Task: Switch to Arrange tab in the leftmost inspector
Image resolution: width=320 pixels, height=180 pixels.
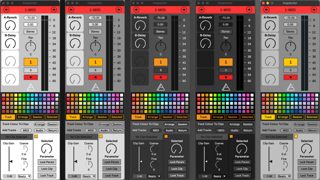Action: pos(23,117)
